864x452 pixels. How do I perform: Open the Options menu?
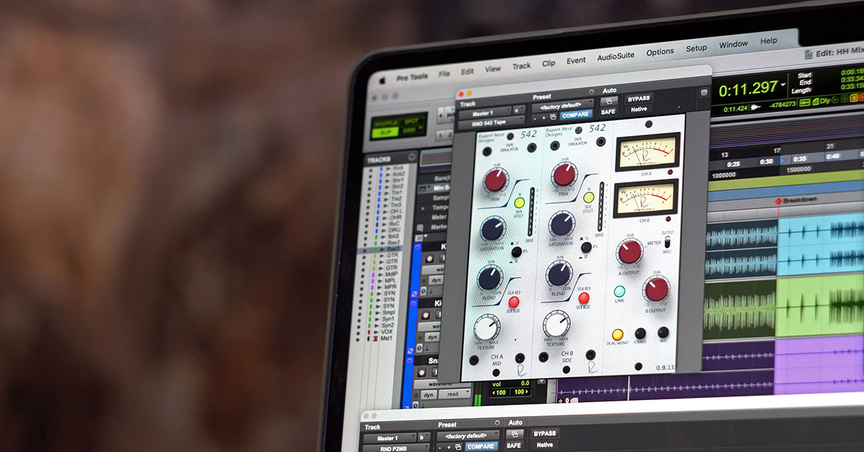tap(660, 52)
